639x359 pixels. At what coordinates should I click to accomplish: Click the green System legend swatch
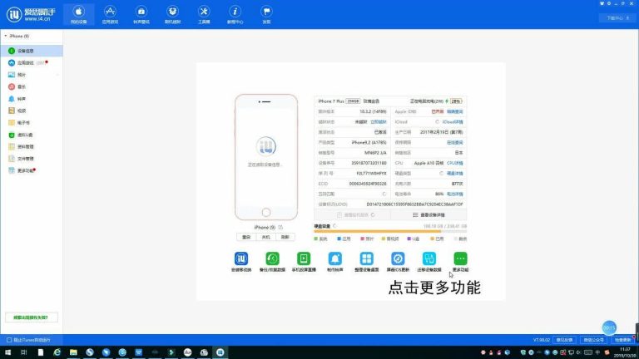[316, 239]
